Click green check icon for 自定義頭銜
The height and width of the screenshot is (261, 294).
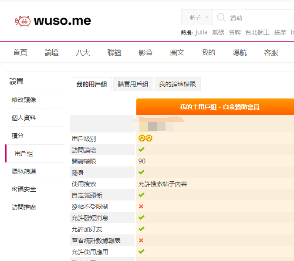(x=142, y=195)
